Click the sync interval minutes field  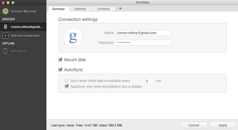pos(149,81)
